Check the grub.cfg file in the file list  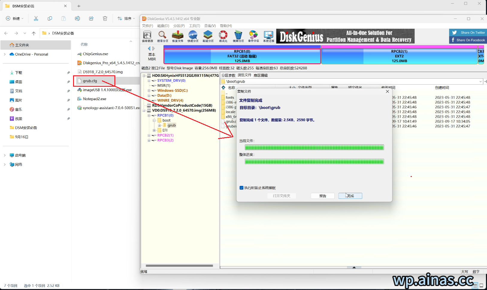(223, 121)
